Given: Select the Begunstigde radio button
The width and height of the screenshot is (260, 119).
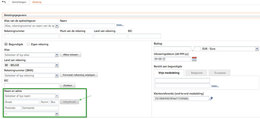Looking at the screenshot, I should click(6, 44).
